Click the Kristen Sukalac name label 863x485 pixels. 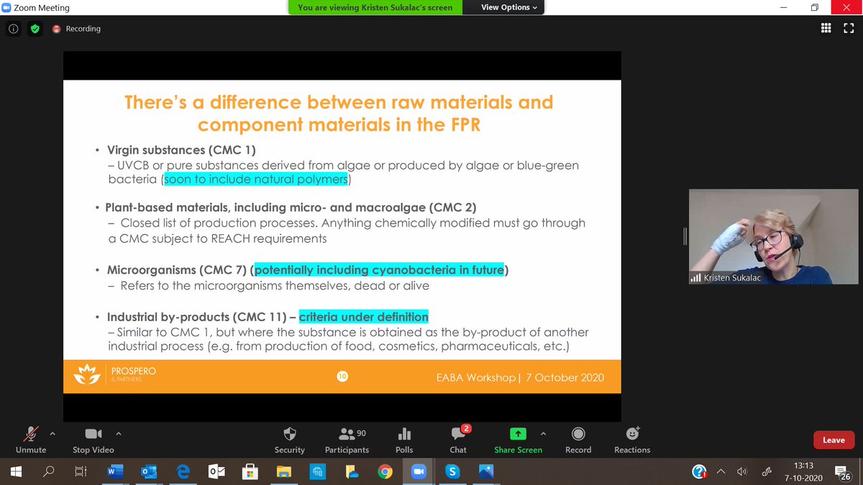pos(731,277)
